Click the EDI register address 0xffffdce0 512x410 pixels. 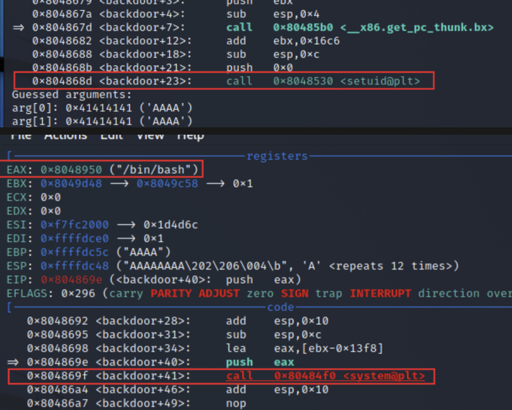point(74,238)
